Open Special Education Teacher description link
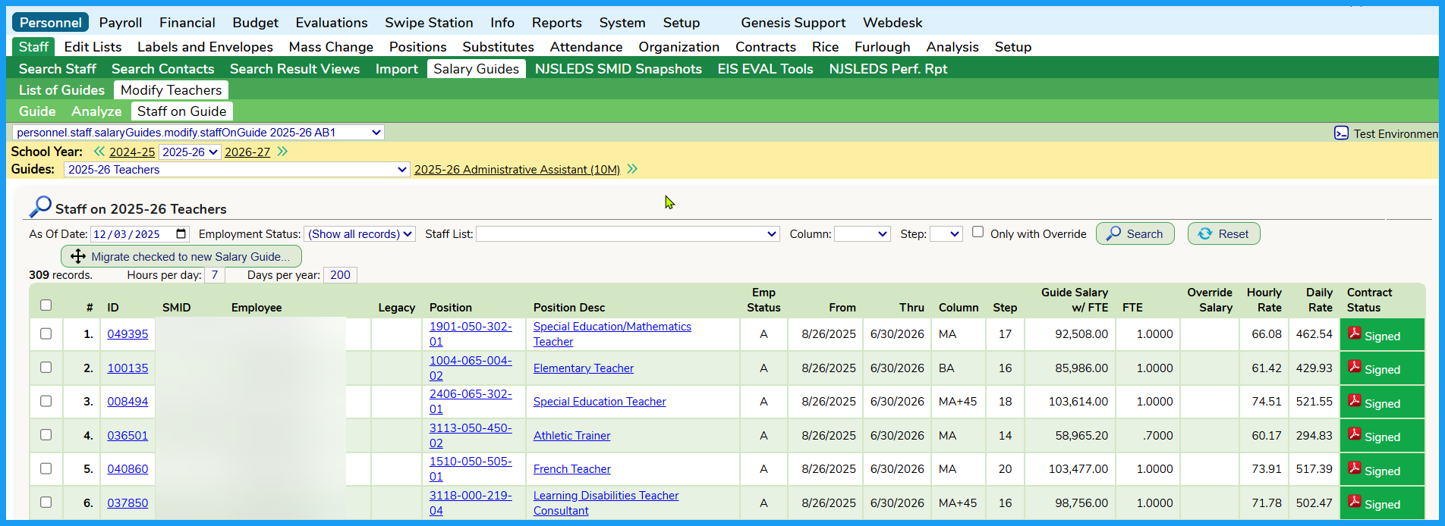 coord(600,402)
